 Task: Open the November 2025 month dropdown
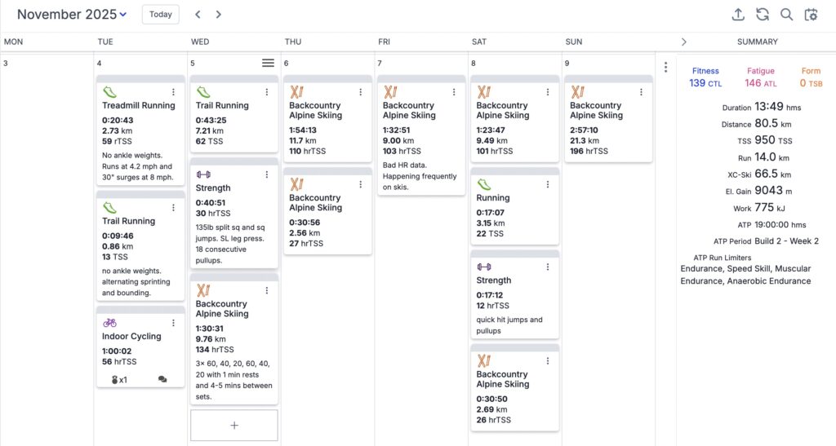(x=72, y=15)
